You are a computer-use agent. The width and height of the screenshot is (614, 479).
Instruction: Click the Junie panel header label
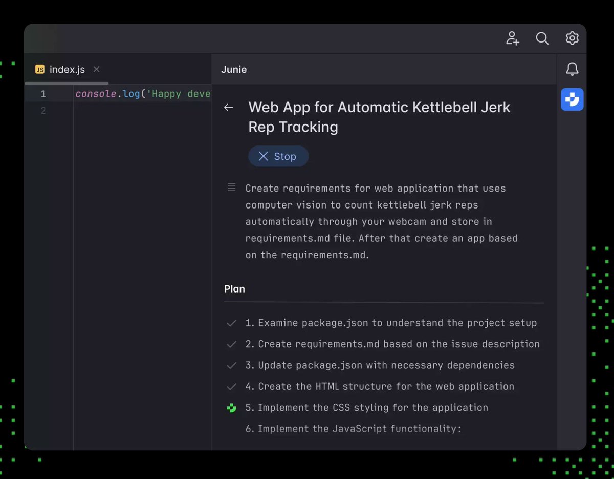tap(234, 69)
